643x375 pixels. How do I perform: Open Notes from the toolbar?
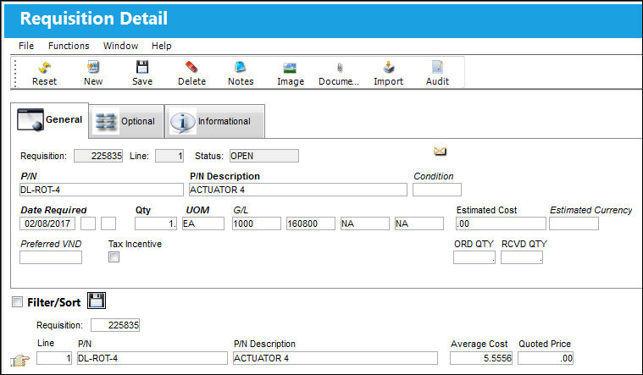[241, 67]
